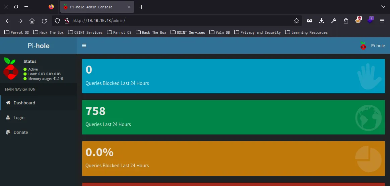The height and width of the screenshot is (186, 390).
Task: Click the Pi-hole logo in the Status panel
Action: (x=10, y=68)
